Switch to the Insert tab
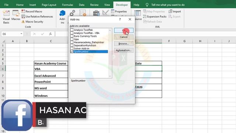The width and height of the screenshot is (236, 133). tap(32, 5)
